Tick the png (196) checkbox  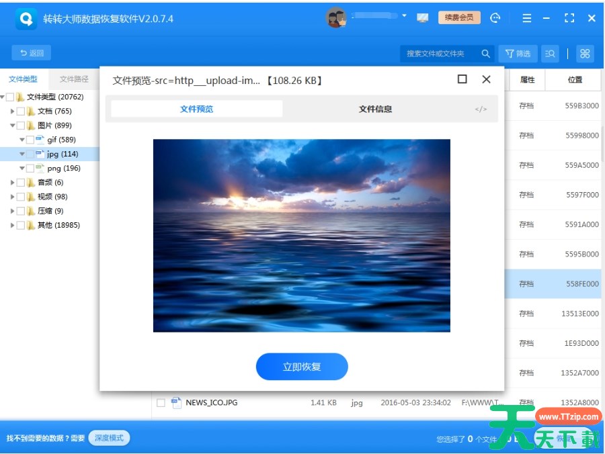[x=30, y=169]
